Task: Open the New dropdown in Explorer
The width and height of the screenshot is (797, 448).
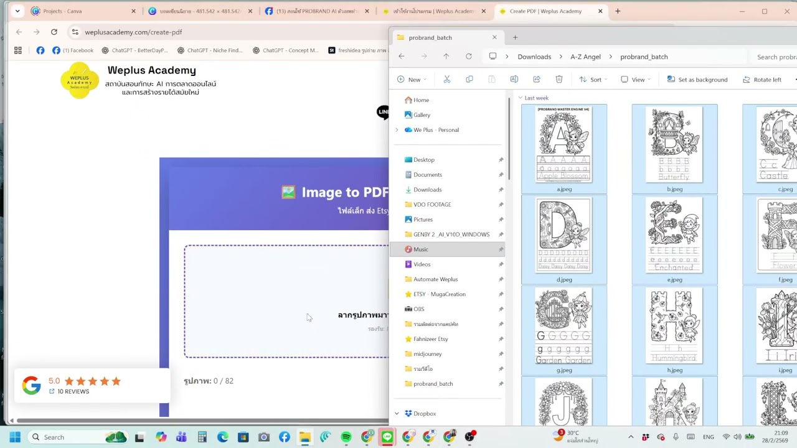Action: coord(412,80)
